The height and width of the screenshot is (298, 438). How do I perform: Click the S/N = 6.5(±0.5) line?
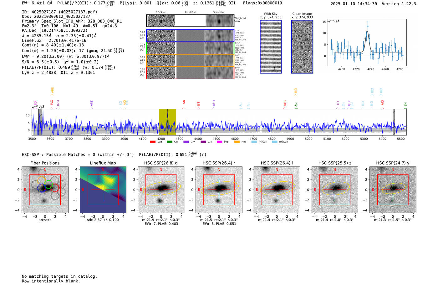(x=60, y=62)
